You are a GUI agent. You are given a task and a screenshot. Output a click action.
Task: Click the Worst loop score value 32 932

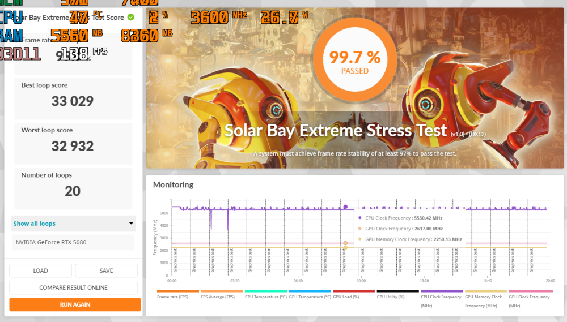[73, 146]
